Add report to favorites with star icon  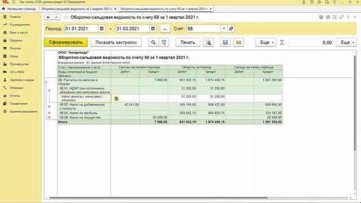pos(65,17)
